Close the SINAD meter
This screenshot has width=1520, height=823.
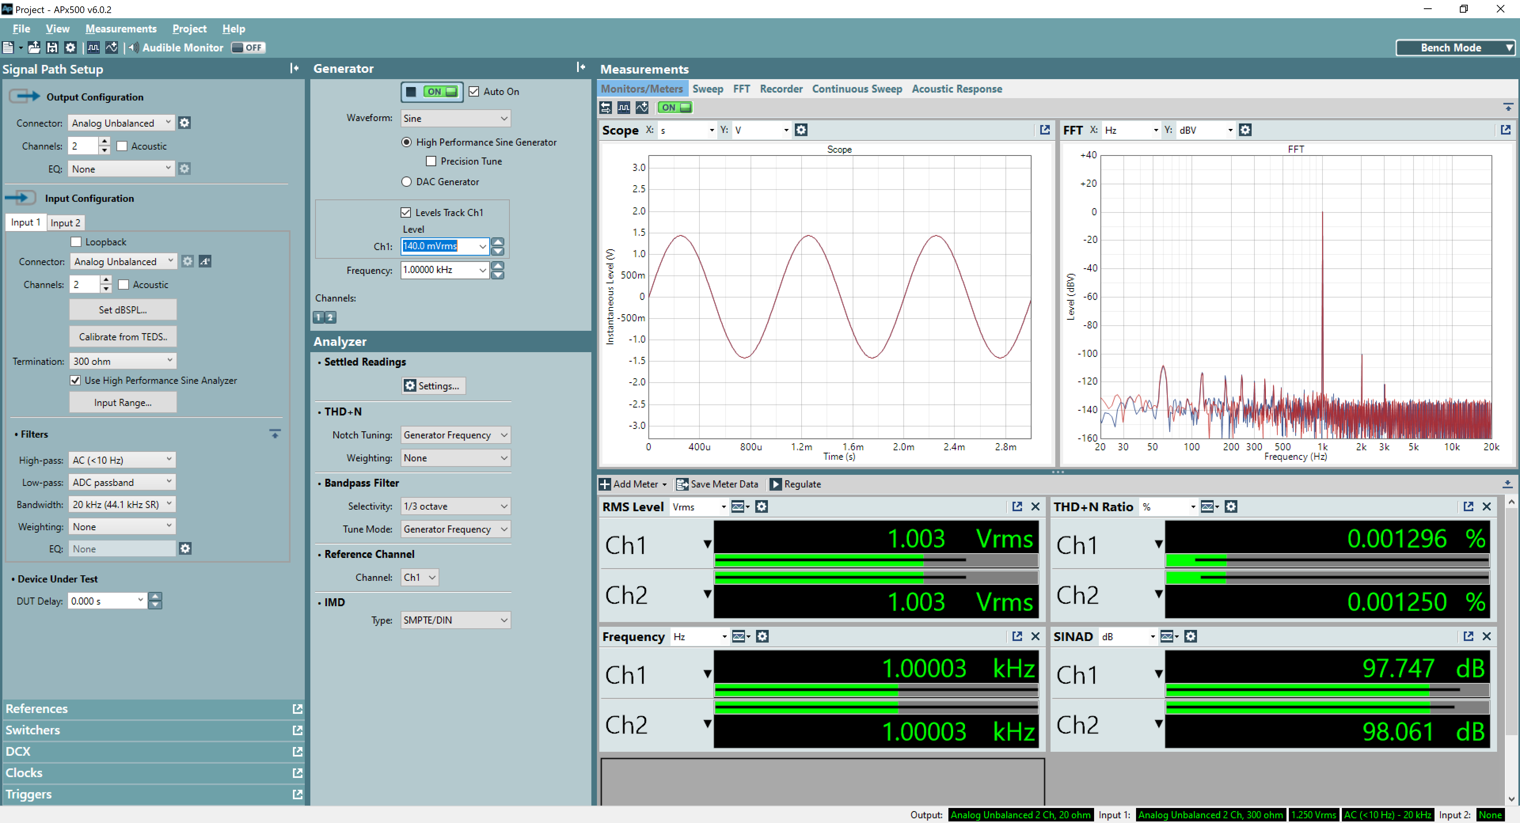1486,637
